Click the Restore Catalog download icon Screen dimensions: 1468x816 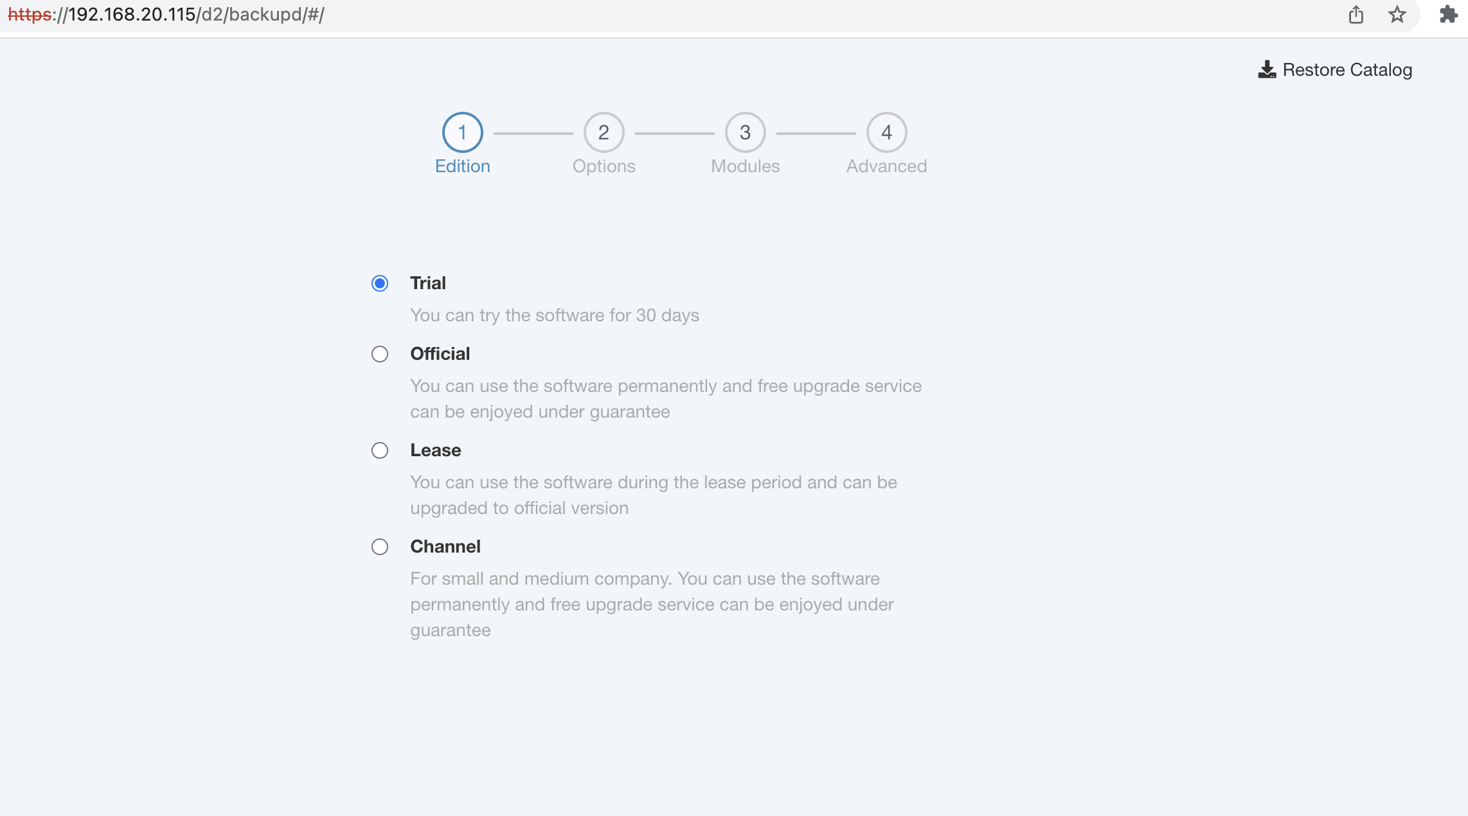point(1267,69)
